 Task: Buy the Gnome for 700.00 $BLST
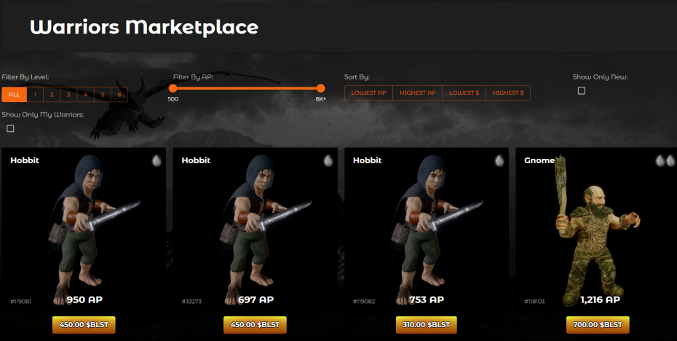tap(598, 325)
